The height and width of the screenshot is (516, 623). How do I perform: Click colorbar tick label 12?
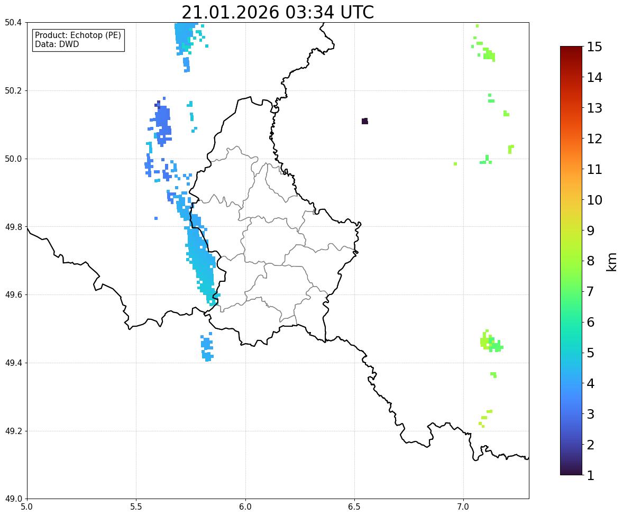coord(594,139)
